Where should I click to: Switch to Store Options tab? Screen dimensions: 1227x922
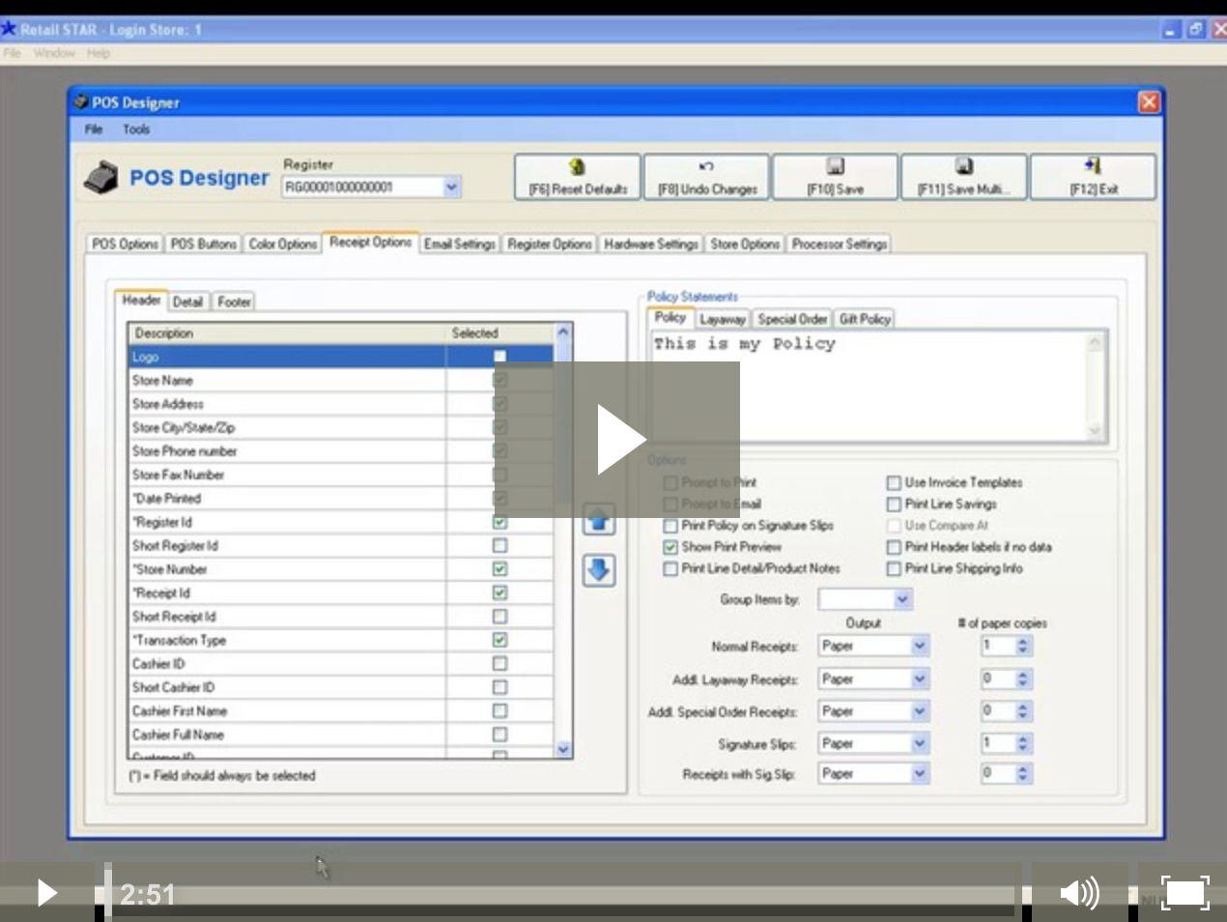745,244
